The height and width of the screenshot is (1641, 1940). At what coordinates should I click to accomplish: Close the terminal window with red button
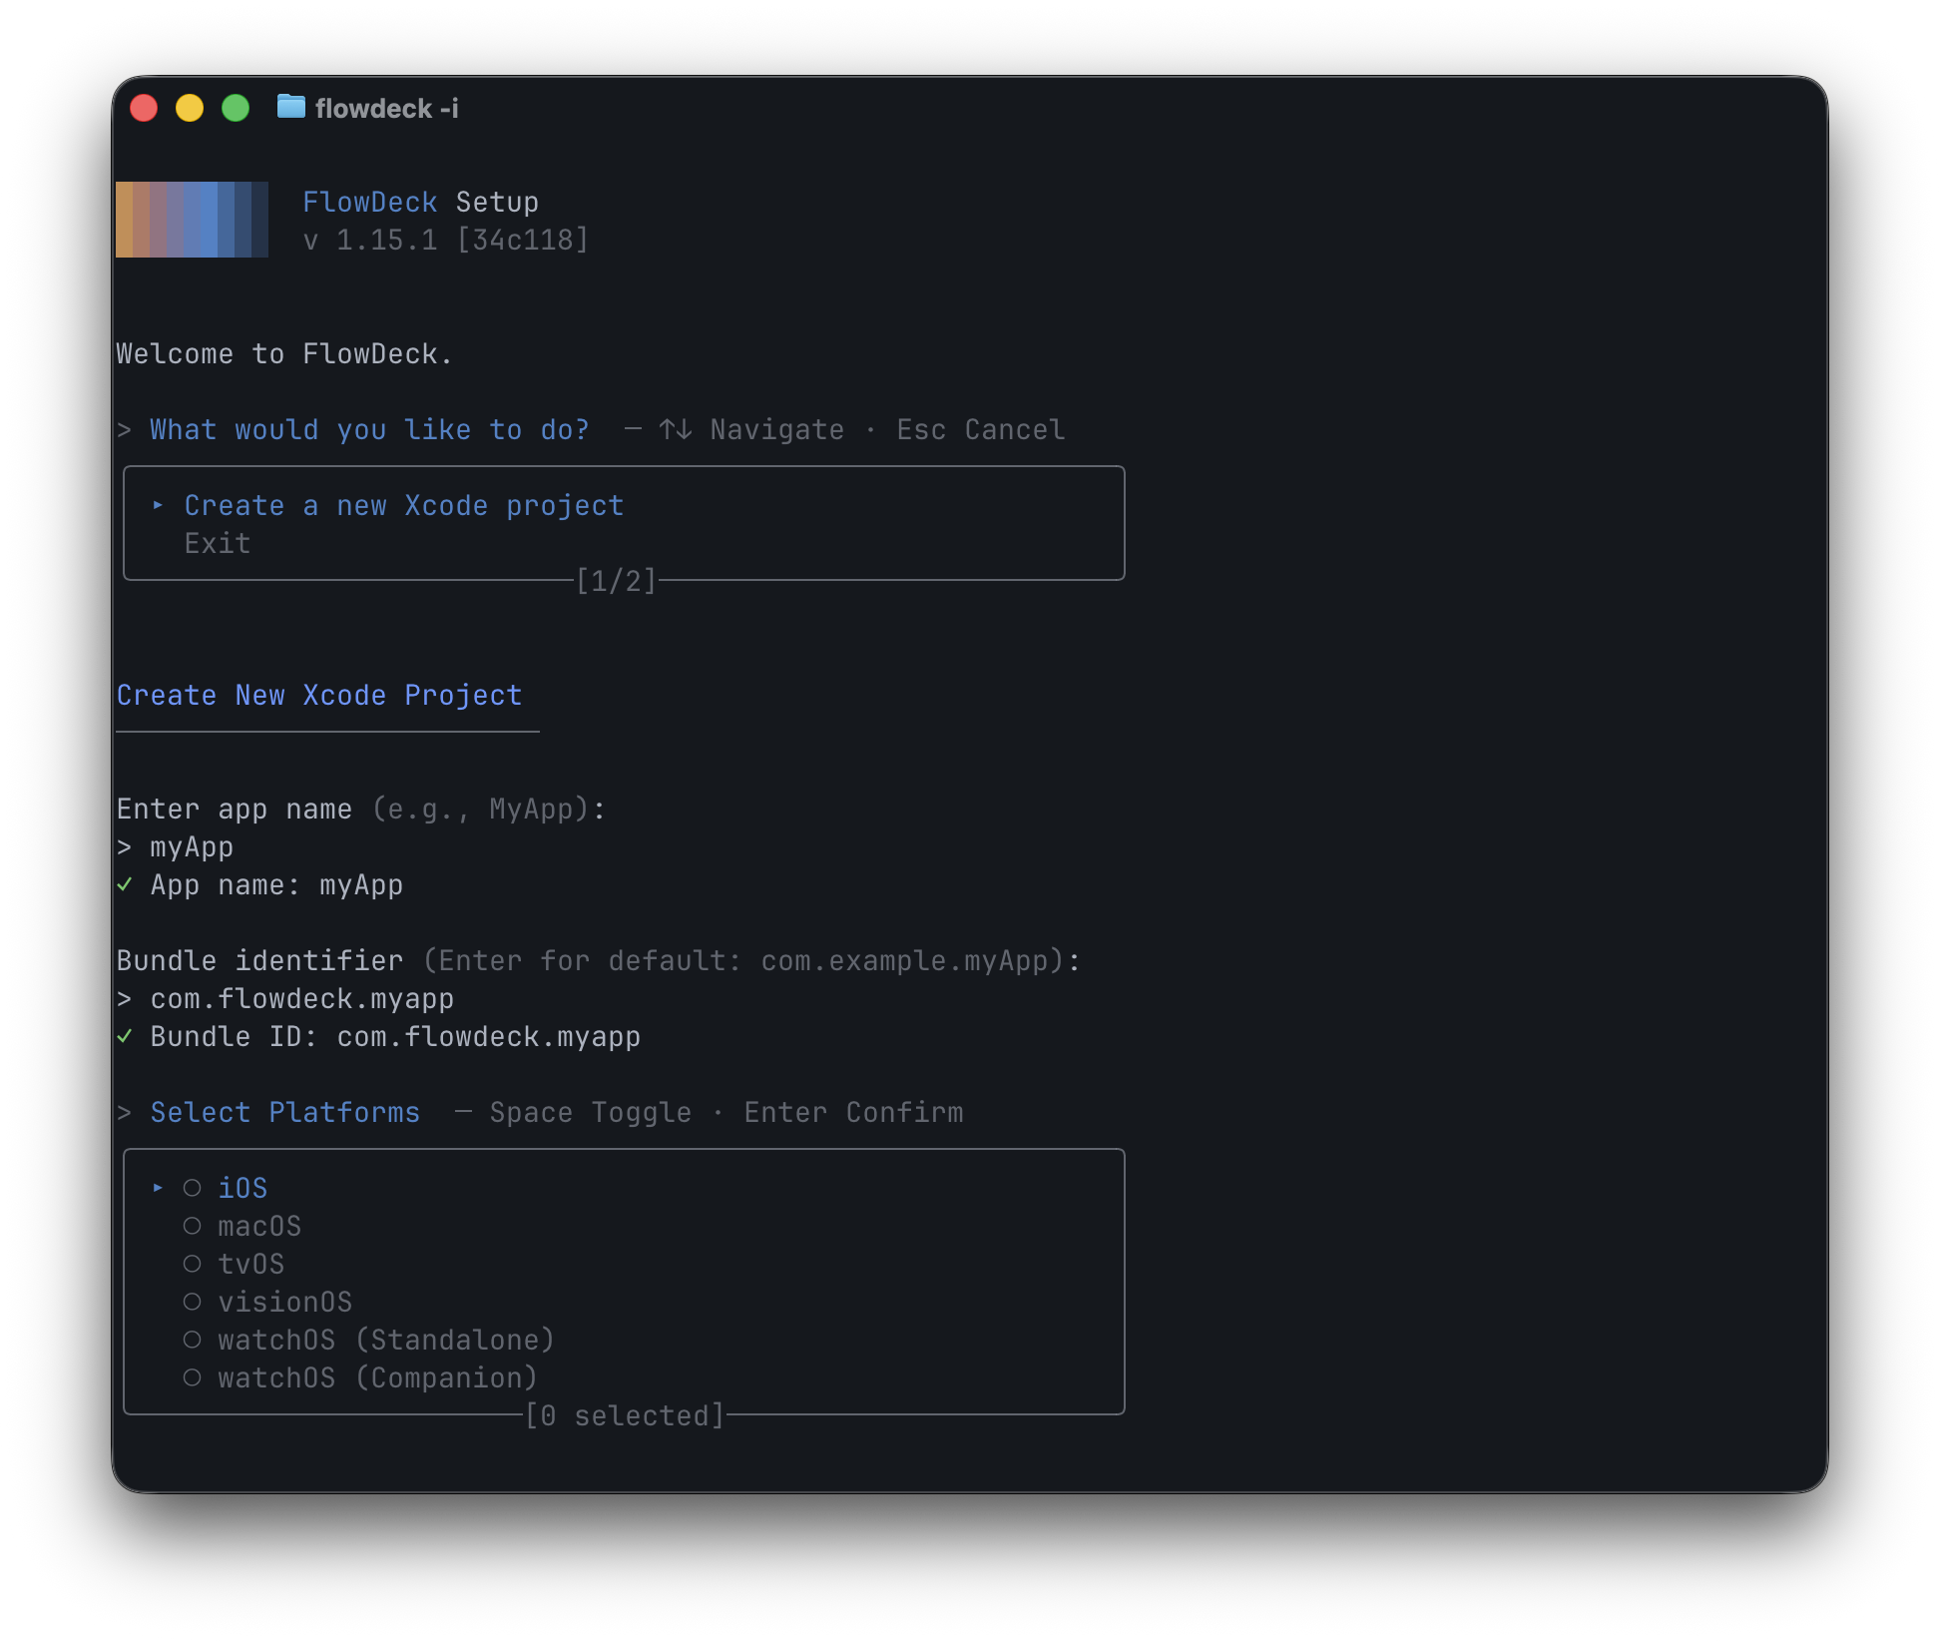click(144, 108)
